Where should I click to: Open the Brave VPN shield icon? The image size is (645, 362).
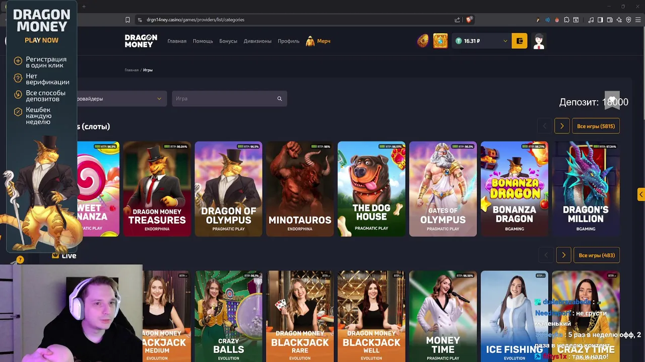[x=628, y=20]
